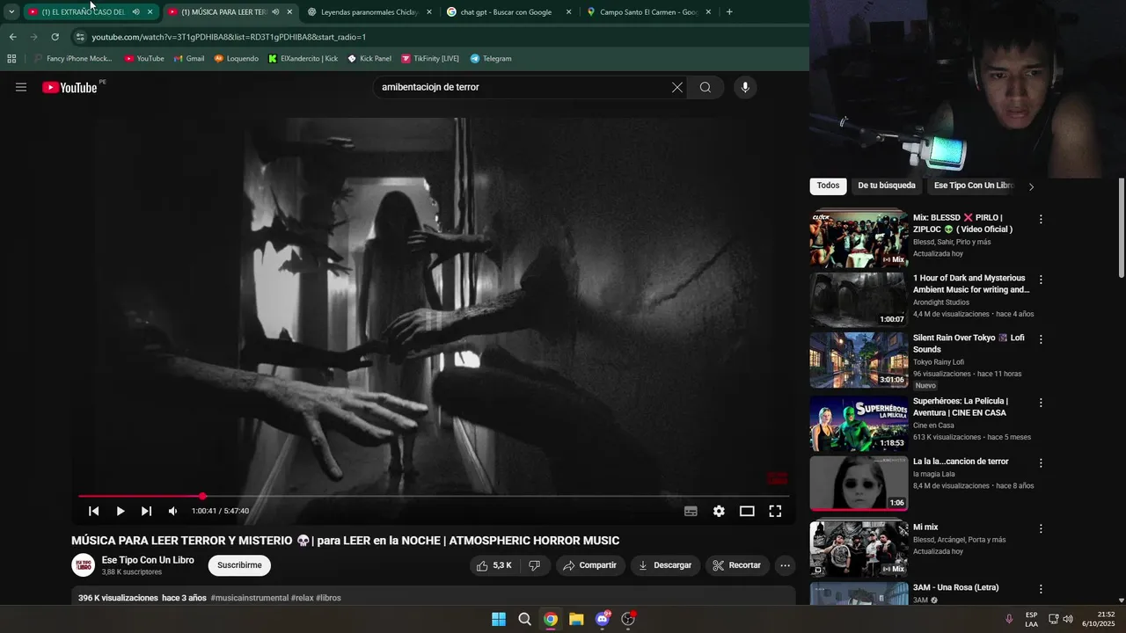This screenshot has height=633, width=1126.
Task: Open the Telegram bookmark
Action: (x=491, y=59)
